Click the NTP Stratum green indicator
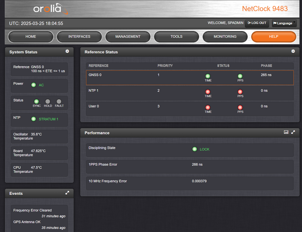Viewport: 302px width, 232px height. [x=34, y=119]
